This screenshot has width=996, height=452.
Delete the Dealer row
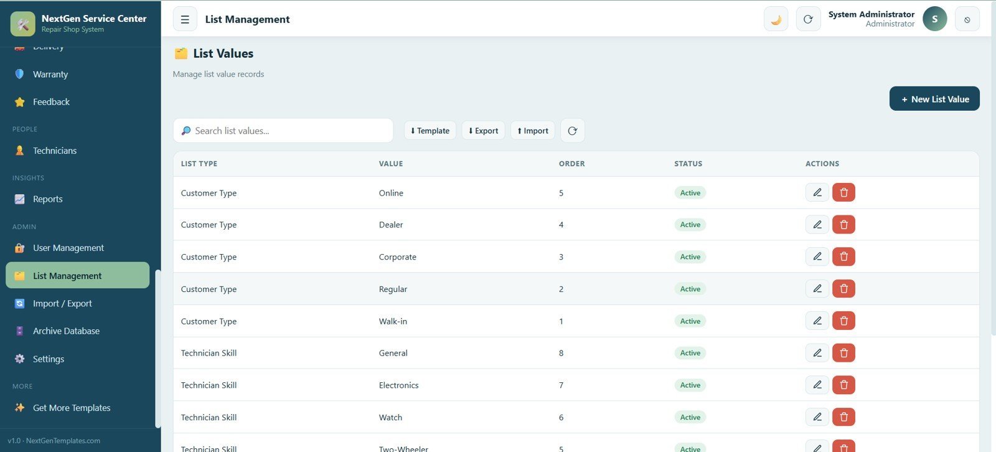coord(843,225)
